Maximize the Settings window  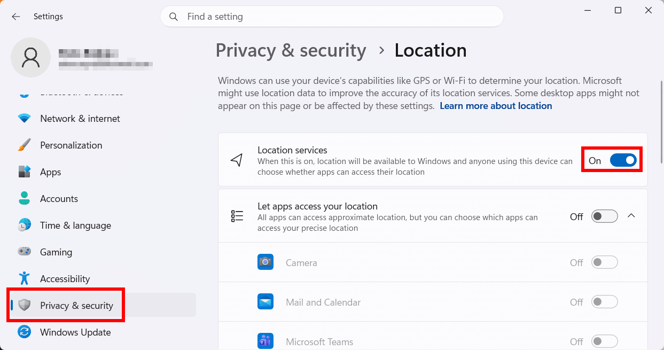point(618,10)
